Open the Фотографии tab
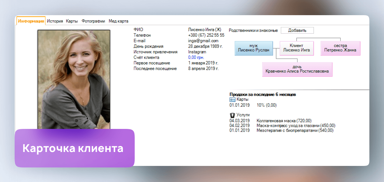This screenshot has height=182, width=384. point(93,21)
